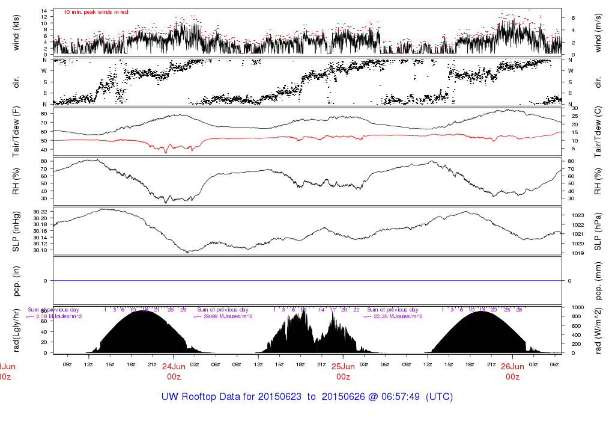Select the 'wind (m/s)' axis label

coord(598,32)
